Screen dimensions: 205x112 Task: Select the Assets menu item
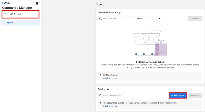click(x=20, y=23)
